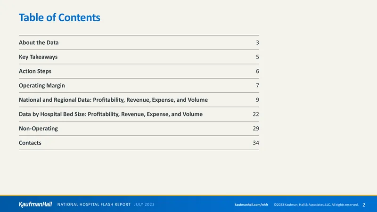Click page number 6 beside Action Steps
377x212 pixels.
(257, 71)
